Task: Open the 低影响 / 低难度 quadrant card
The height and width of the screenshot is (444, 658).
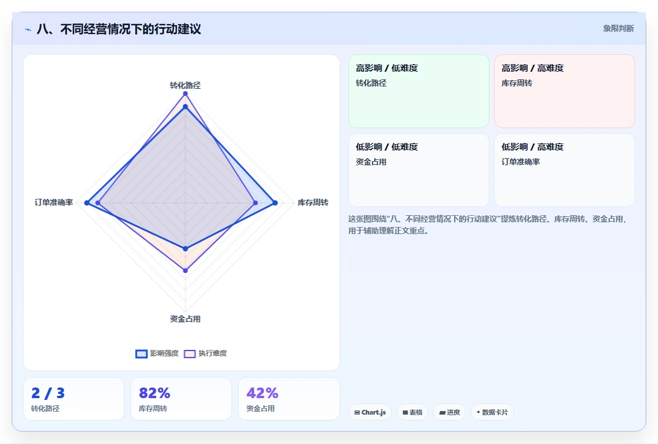Action: click(419, 170)
